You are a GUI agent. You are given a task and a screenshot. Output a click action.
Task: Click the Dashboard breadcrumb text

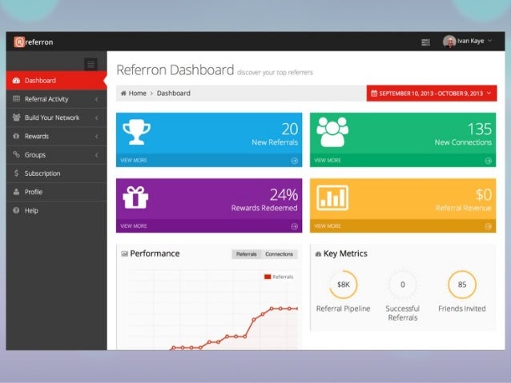tap(173, 93)
